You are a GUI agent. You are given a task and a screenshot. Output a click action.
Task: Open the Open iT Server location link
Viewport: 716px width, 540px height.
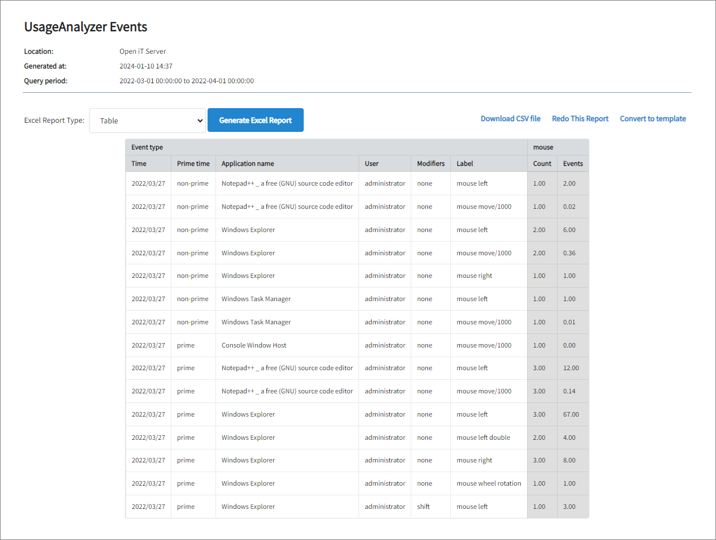[143, 51]
